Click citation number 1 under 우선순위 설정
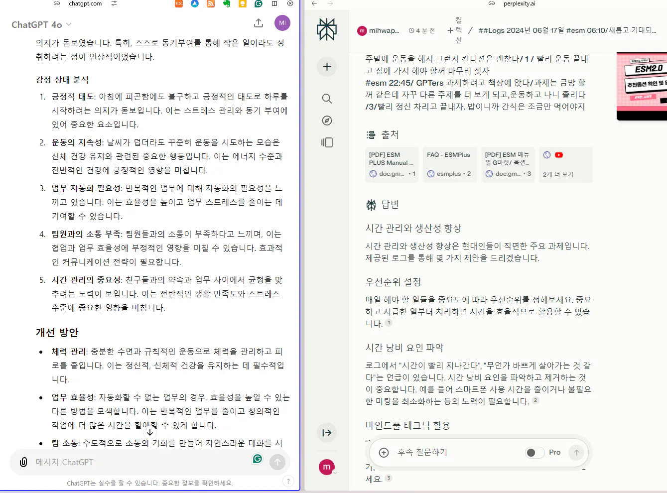Image resolution: width=667 pixels, height=493 pixels. coord(389,323)
